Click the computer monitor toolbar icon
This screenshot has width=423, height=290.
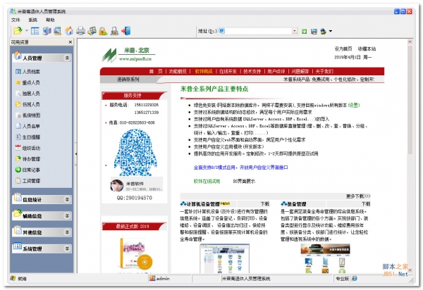point(47,31)
